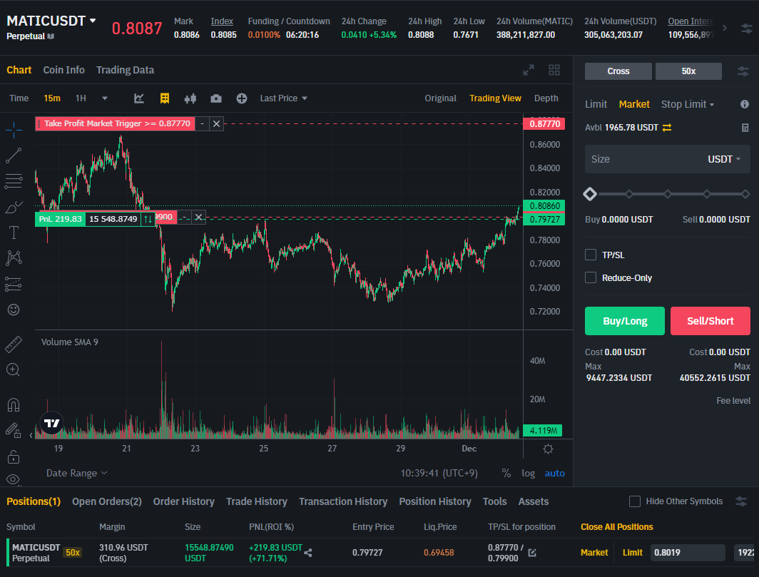Select the Limit order tab
759x577 pixels.
[x=596, y=104]
